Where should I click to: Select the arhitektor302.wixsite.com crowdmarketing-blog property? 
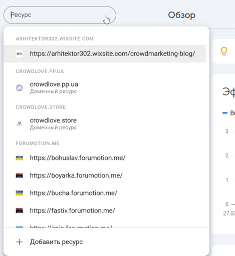pos(105,53)
